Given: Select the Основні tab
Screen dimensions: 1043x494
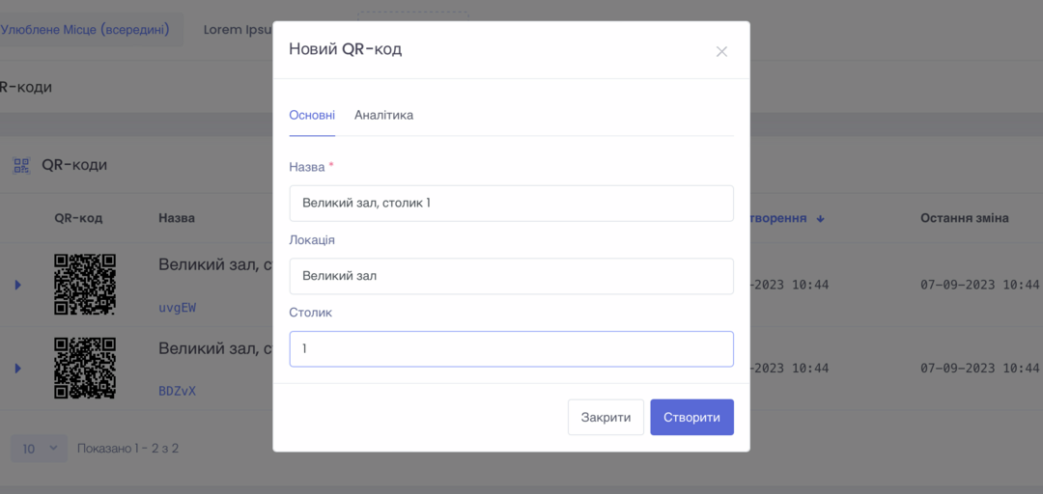Looking at the screenshot, I should (x=312, y=115).
